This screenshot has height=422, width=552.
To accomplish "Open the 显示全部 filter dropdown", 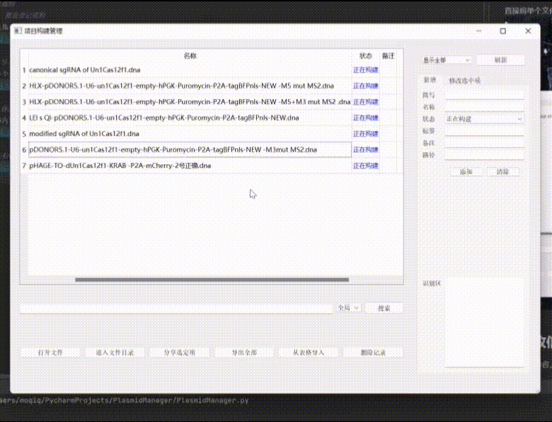I will [x=447, y=60].
